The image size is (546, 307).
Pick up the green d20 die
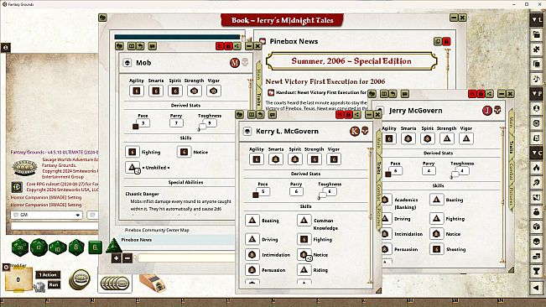point(20,247)
